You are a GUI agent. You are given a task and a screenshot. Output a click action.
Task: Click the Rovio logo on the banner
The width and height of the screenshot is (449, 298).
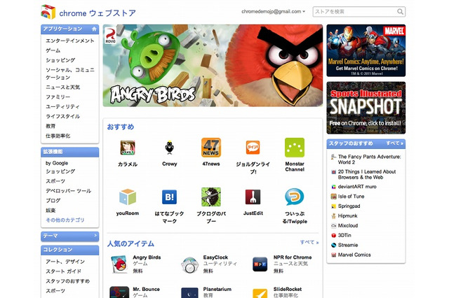(x=110, y=36)
